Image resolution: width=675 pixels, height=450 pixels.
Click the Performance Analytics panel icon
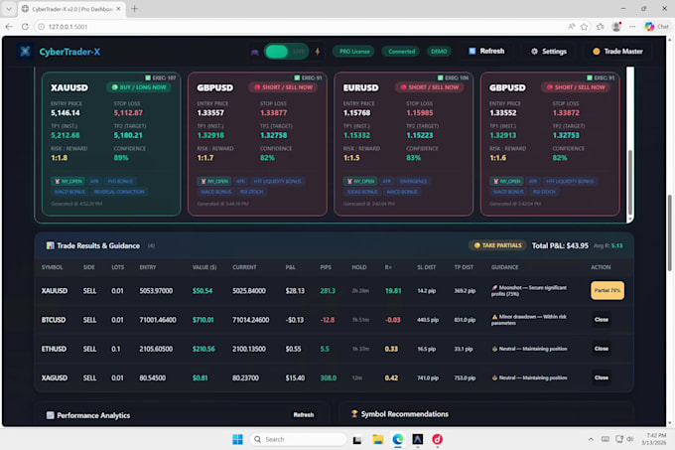pyautogui.click(x=50, y=415)
